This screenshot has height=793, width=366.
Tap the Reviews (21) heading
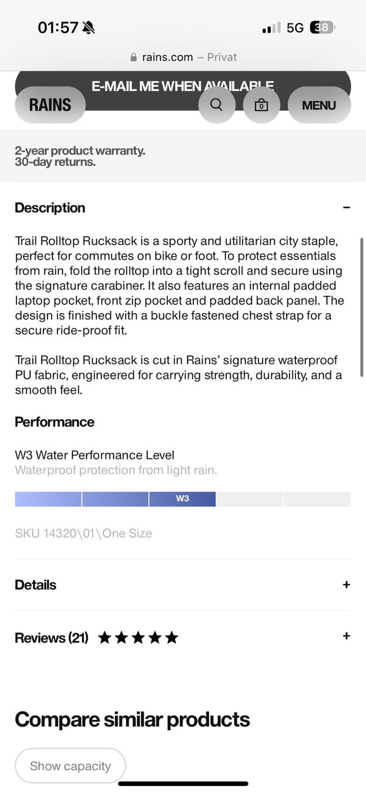coord(52,637)
